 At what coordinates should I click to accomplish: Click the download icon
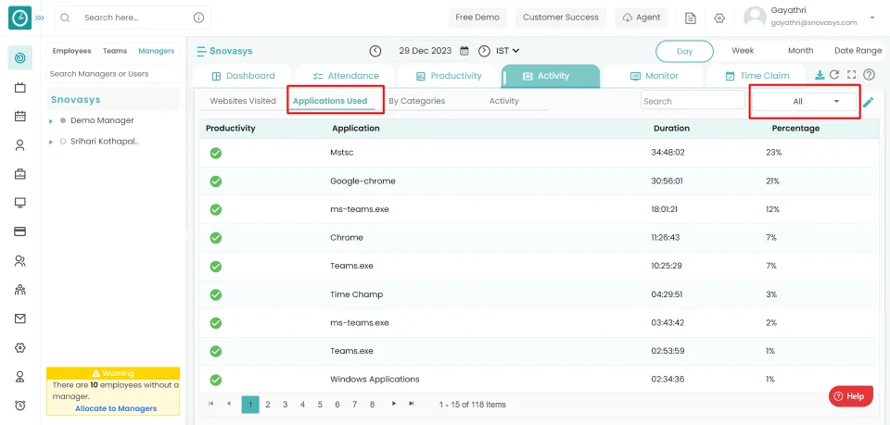(820, 75)
